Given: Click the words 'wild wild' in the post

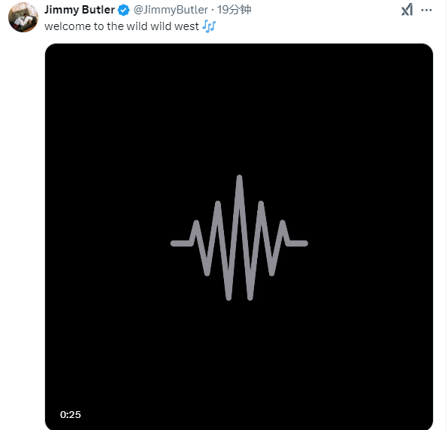Looking at the screenshot, I should [x=149, y=26].
